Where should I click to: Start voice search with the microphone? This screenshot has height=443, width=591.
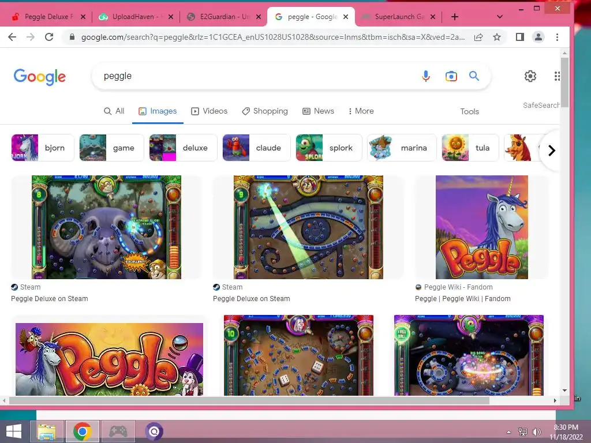point(425,76)
